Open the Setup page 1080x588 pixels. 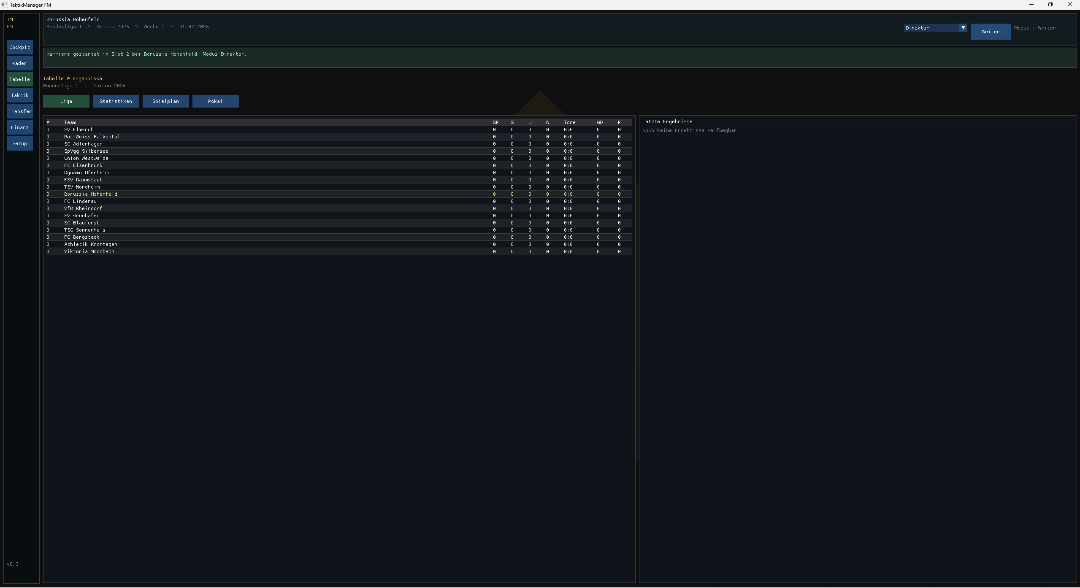coord(19,143)
